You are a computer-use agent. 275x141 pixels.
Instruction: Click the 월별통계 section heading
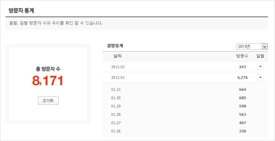(115, 46)
